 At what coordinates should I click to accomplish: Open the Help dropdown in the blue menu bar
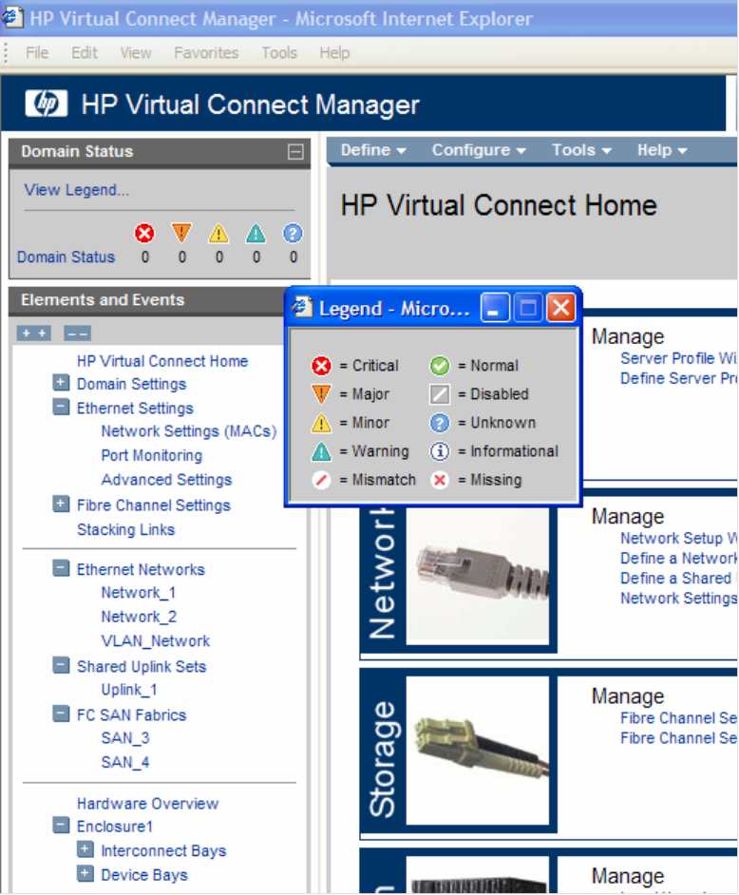click(662, 150)
